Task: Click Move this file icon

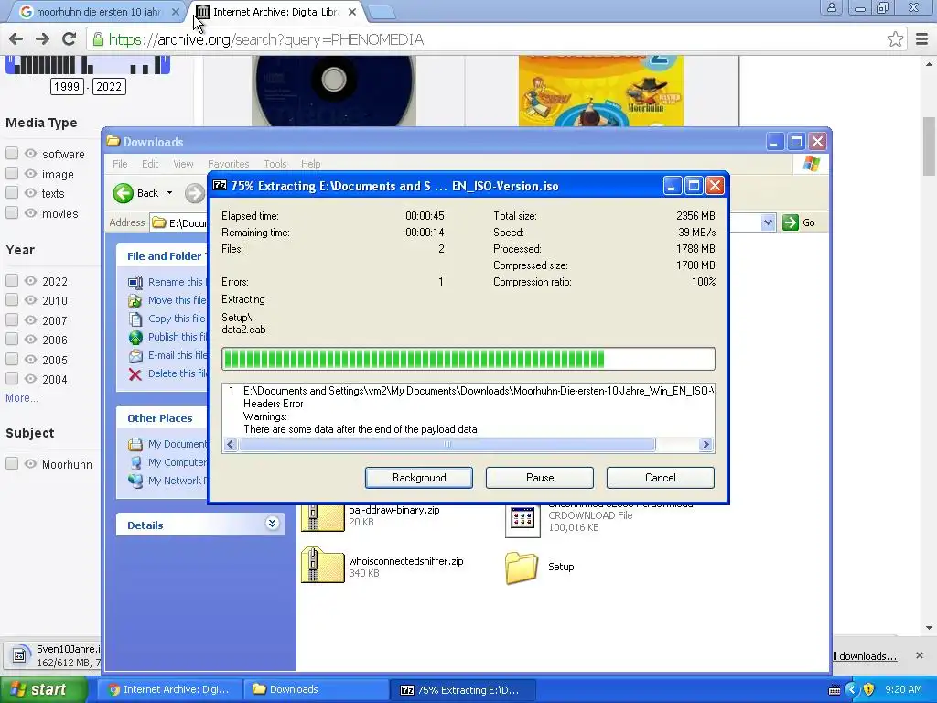Action: pyautogui.click(x=135, y=300)
